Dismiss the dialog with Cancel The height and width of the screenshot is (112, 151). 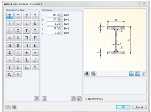click(139, 107)
